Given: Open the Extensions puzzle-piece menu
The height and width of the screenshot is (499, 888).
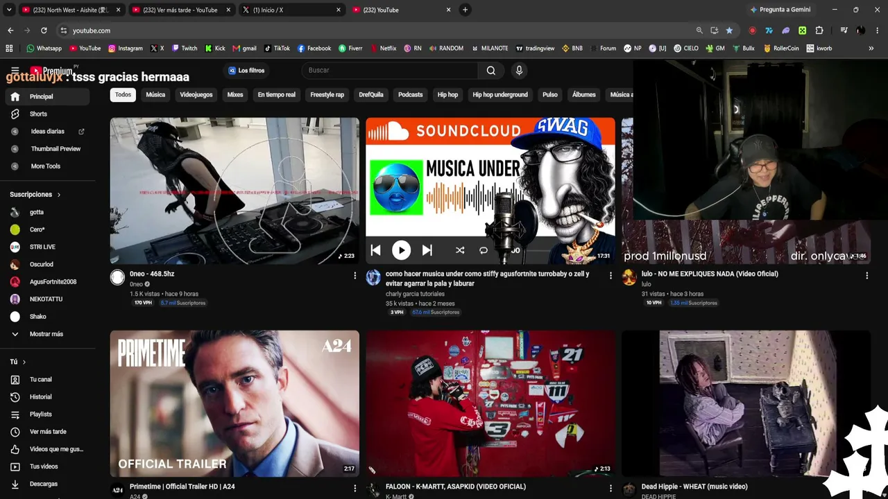Looking at the screenshot, I should click(819, 30).
